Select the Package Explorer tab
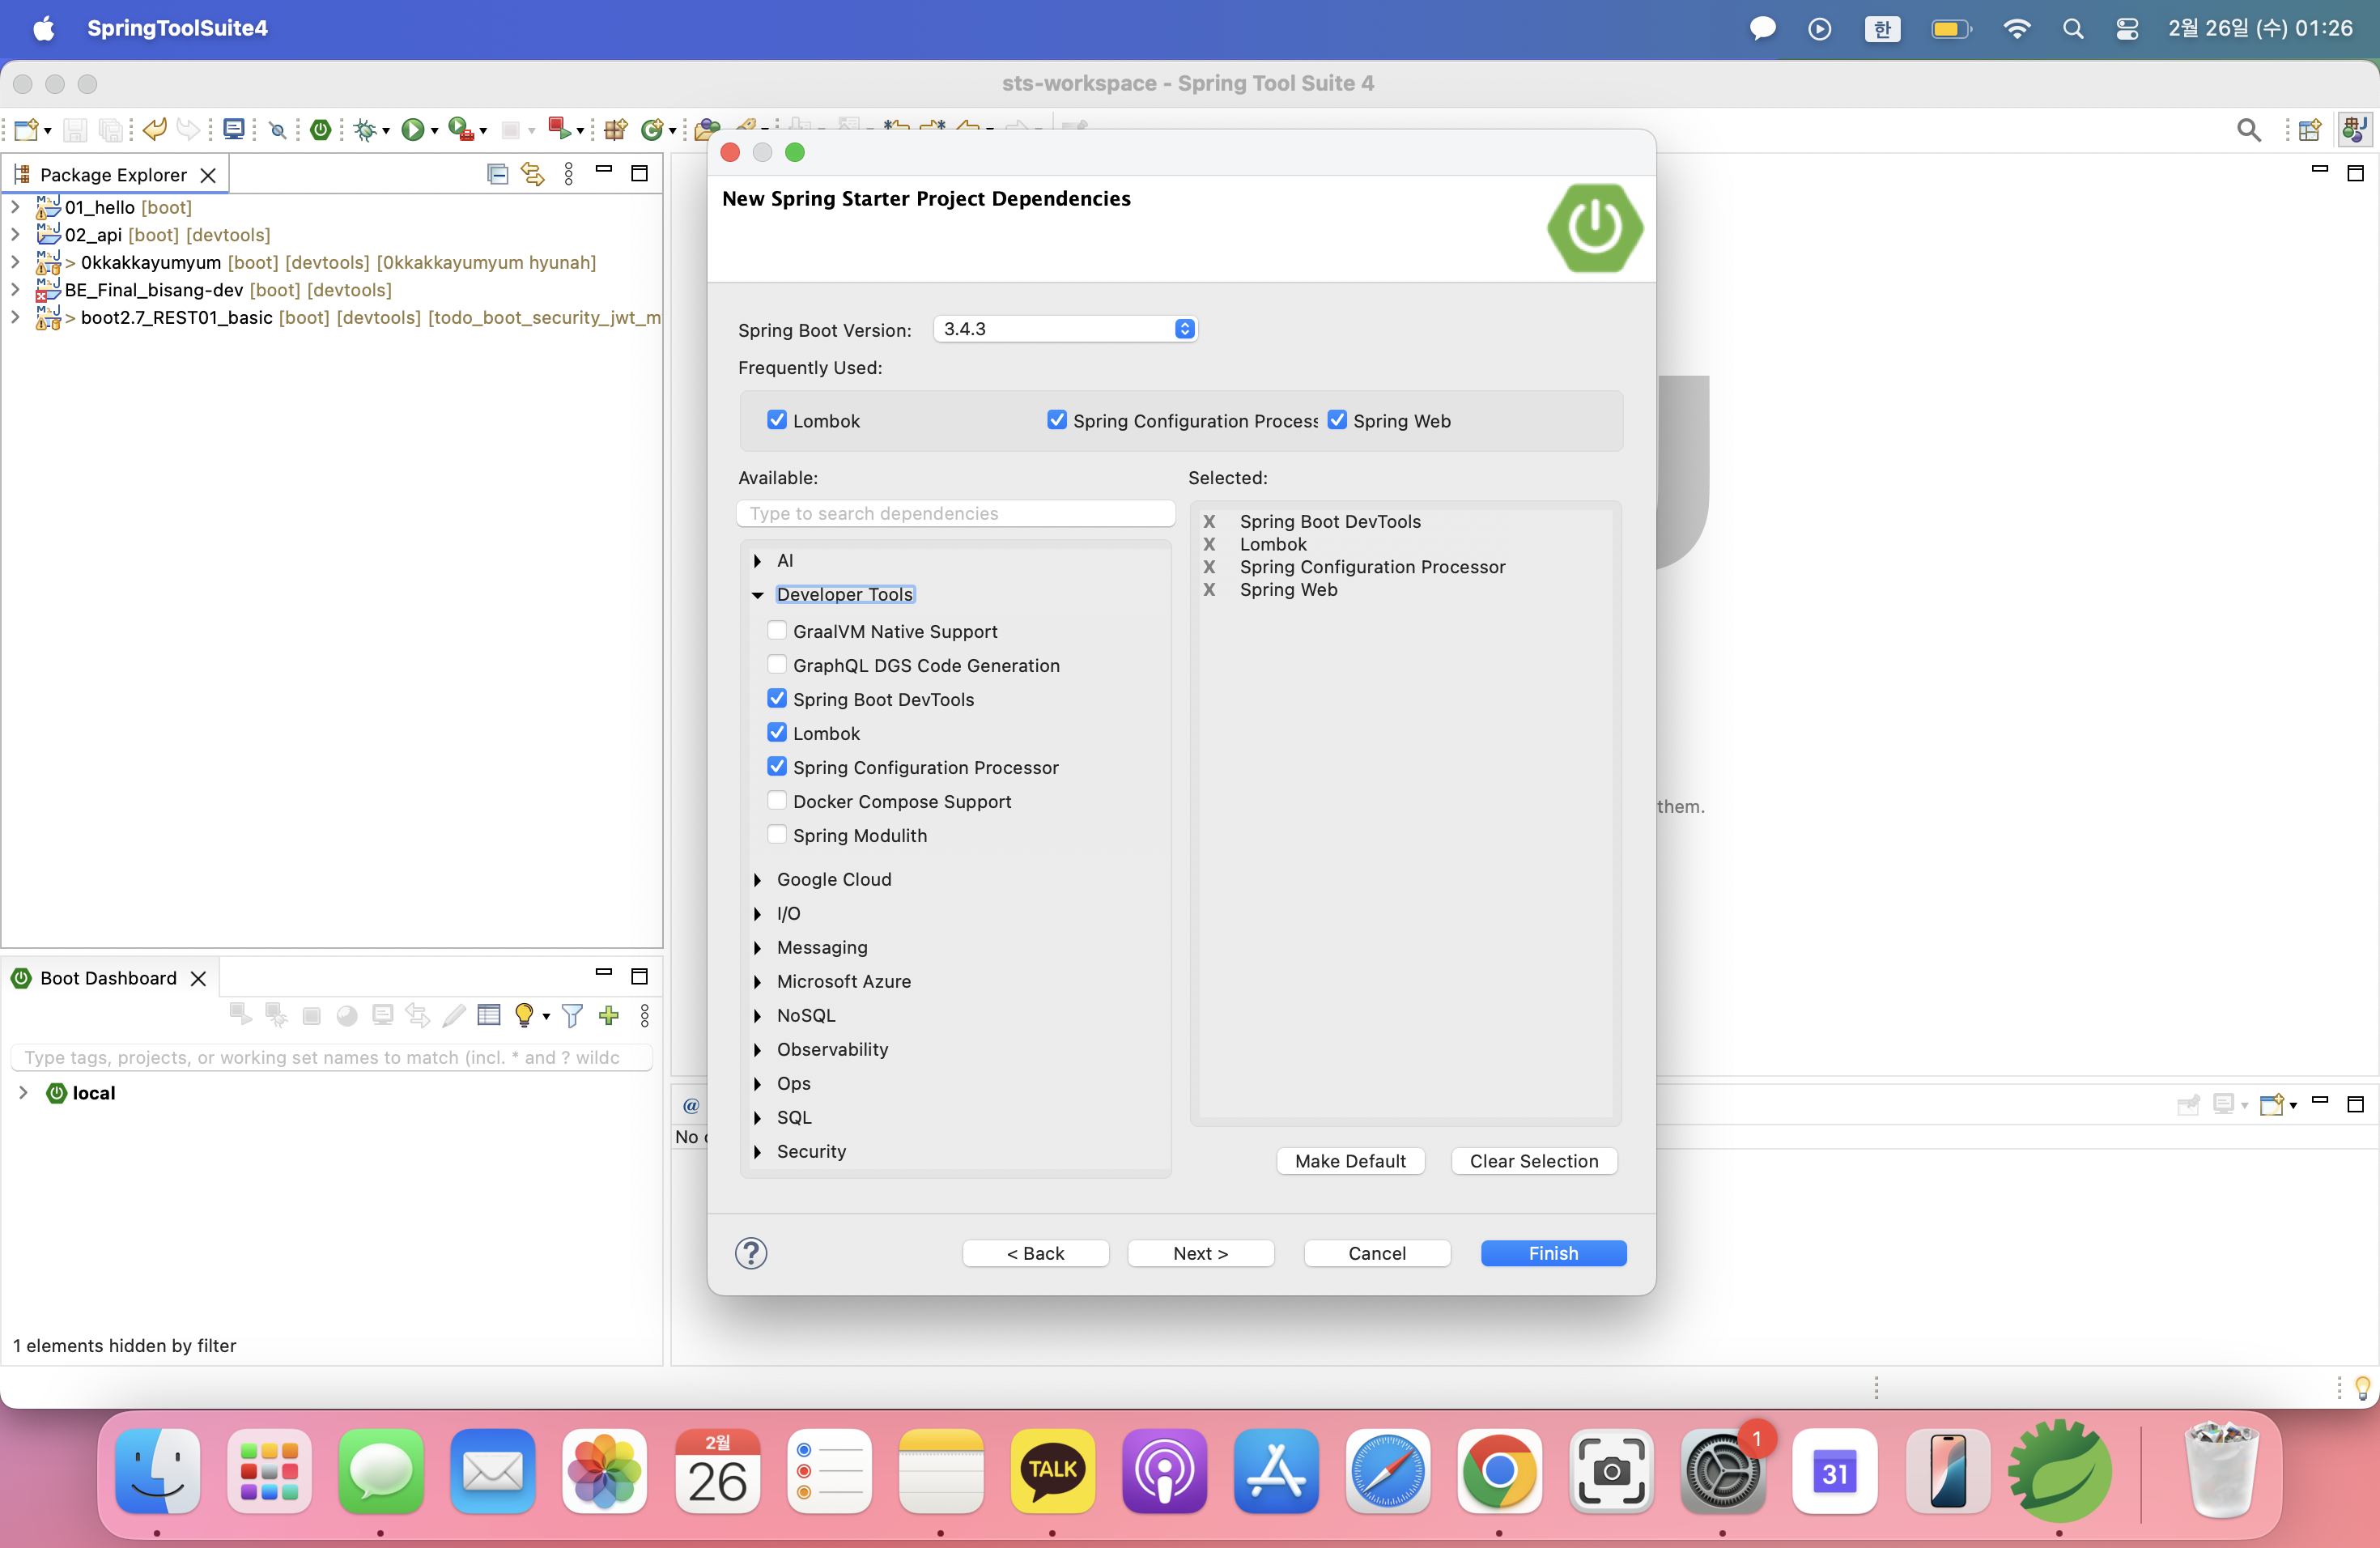The width and height of the screenshot is (2380, 1548). [114, 175]
